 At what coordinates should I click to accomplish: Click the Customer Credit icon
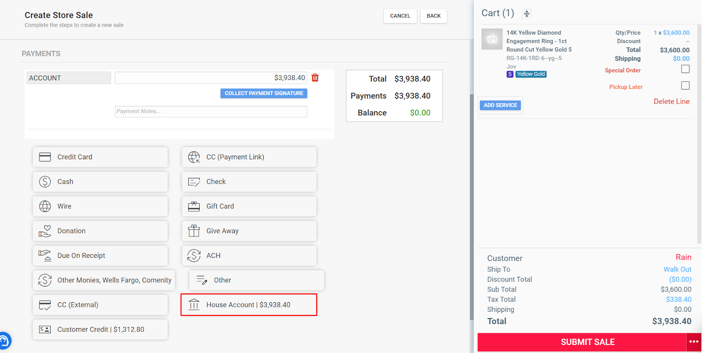pyautogui.click(x=45, y=329)
